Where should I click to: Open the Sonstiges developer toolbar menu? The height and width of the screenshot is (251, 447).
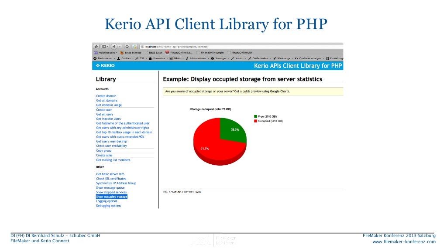tap(220, 58)
